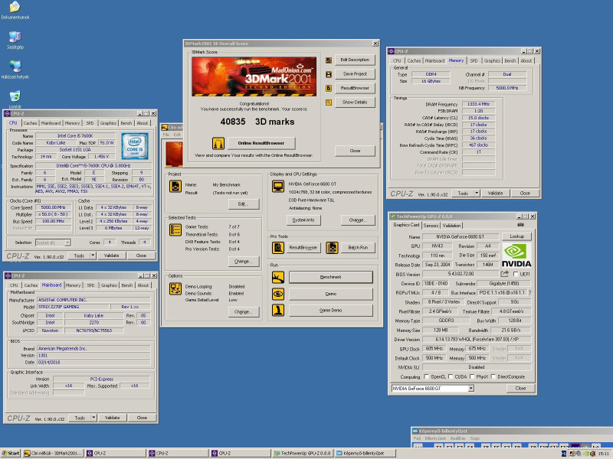The width and height of the screenshot is (613, 459).
Task: Click the GPU-Z BIOS export share icon
Action: [x=505, y=274]
